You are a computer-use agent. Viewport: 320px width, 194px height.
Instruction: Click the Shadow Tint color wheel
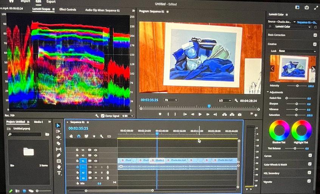click(x=279, y=130)
